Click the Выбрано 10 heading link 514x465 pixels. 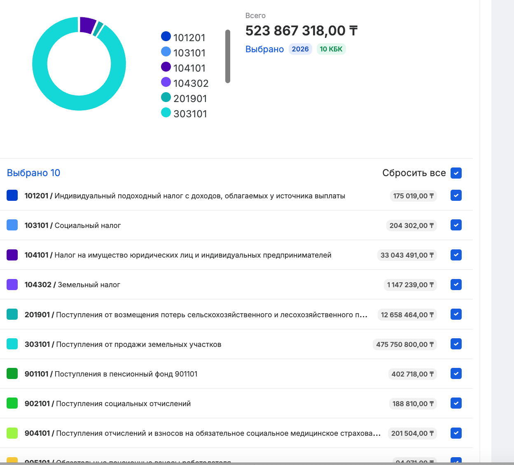(x=34, y=173)
